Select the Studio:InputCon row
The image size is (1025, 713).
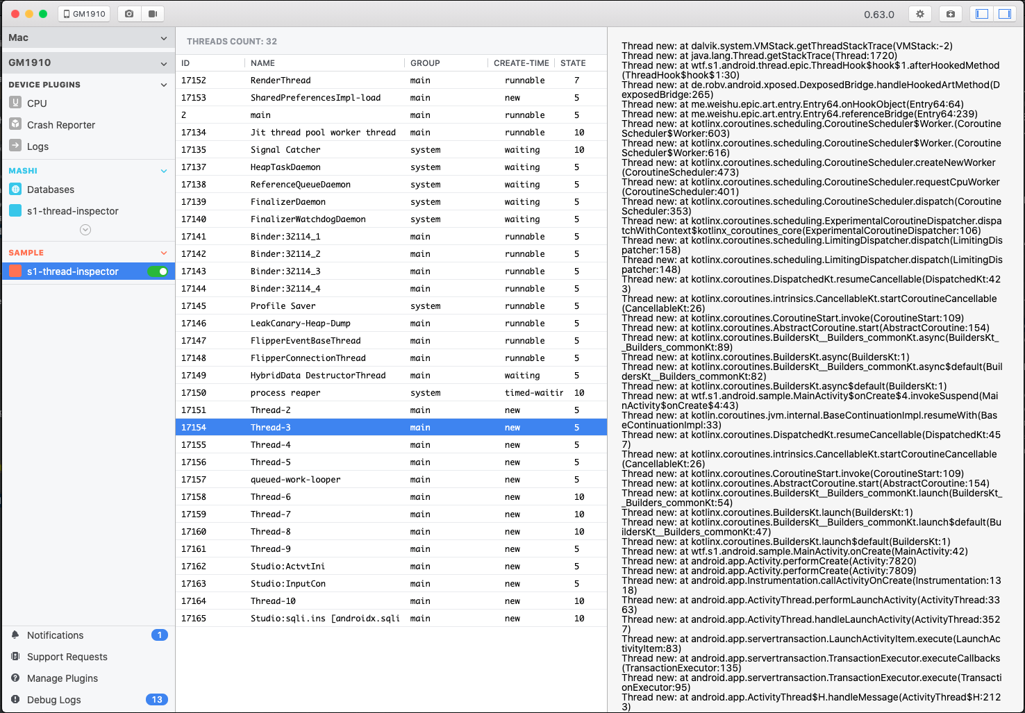391,584
